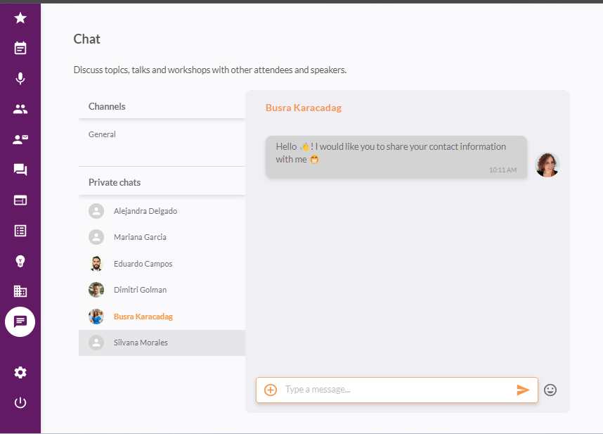Open the building exhibitors icon

coord(20,291)
